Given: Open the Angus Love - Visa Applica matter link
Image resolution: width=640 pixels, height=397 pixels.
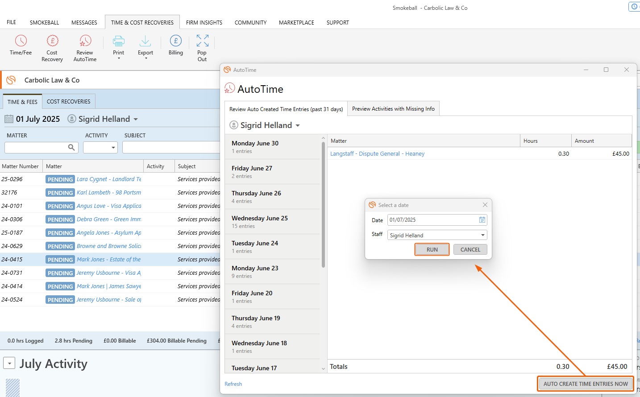Looking at the screenshot, I should coord(109,206).
